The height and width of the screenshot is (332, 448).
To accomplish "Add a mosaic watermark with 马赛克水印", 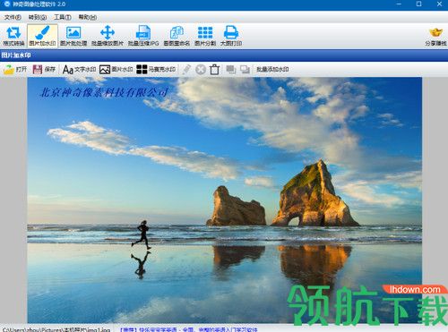I will click(156, 70).
